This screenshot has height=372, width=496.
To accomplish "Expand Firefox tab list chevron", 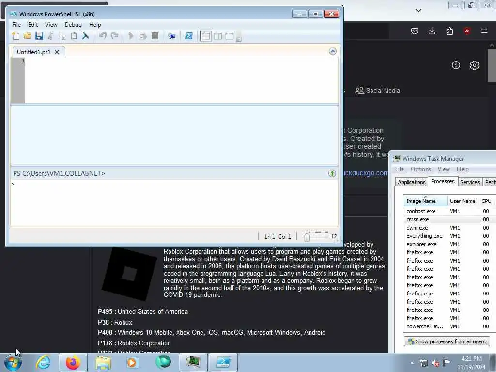I will coord(418,11).
